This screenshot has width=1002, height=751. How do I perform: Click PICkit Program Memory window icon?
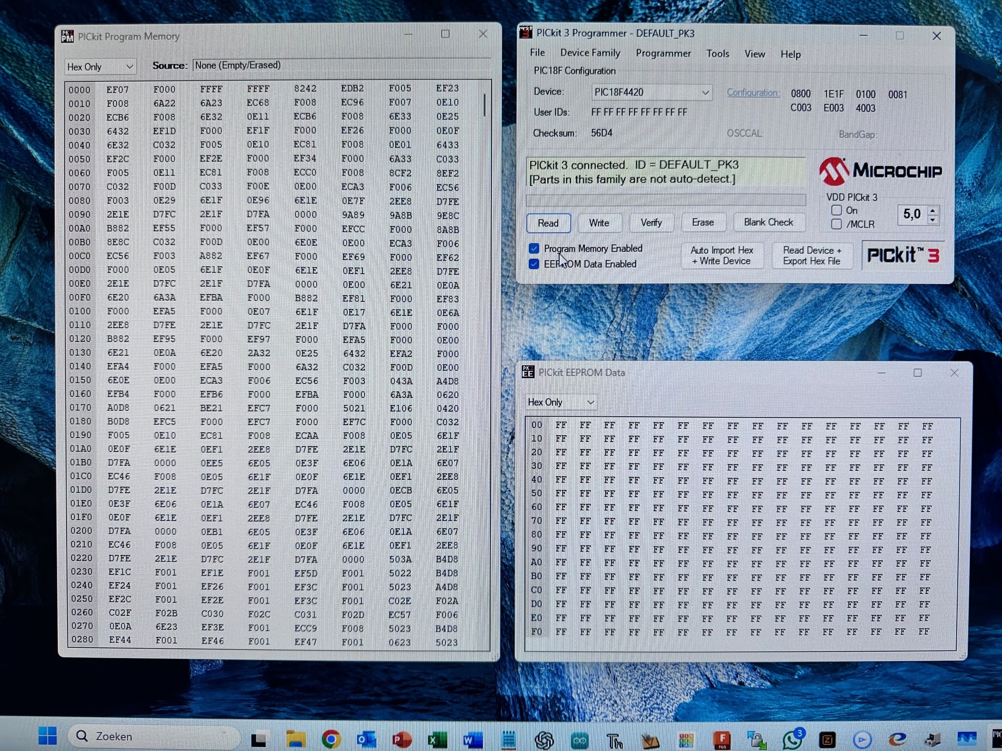click(67, 36)
